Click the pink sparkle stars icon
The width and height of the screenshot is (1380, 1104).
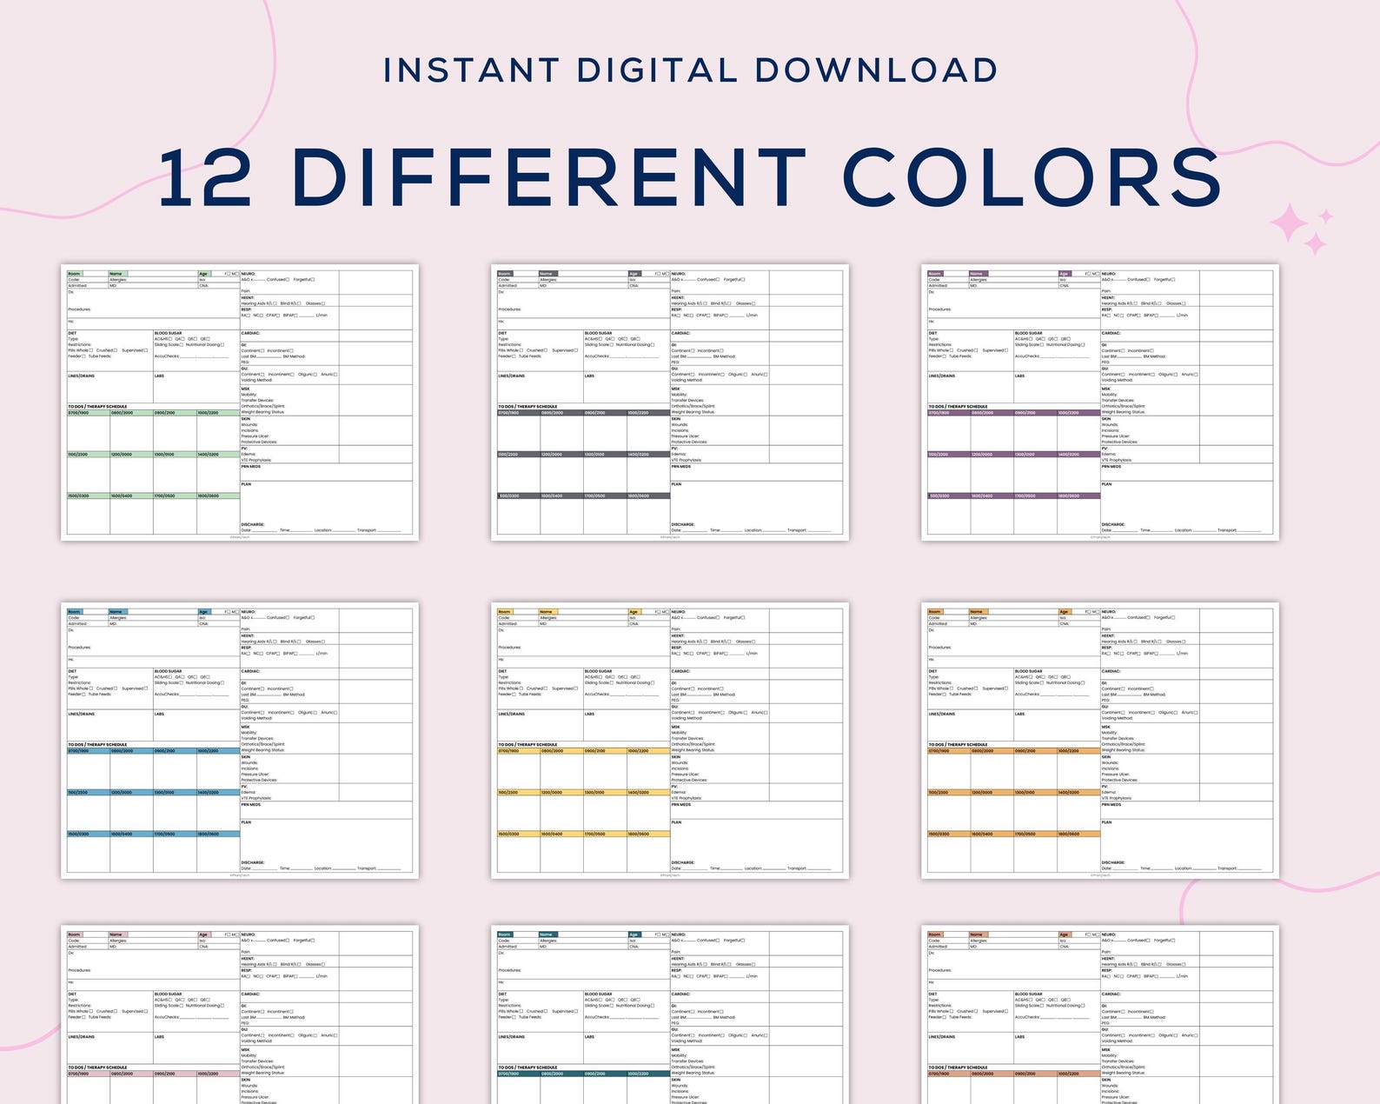[x=1303, y=229]
